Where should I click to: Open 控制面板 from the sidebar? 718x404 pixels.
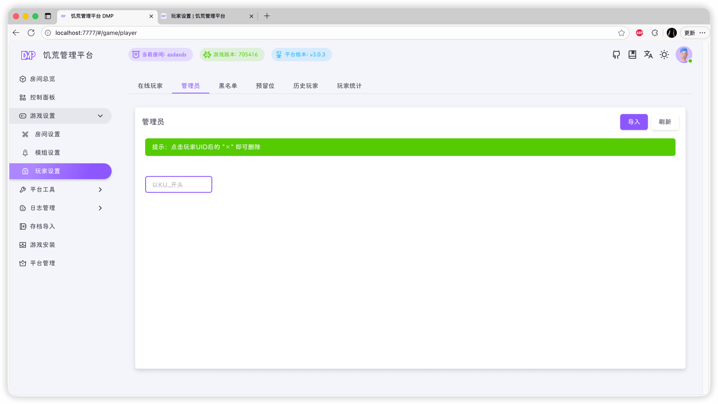pos(42,97)
